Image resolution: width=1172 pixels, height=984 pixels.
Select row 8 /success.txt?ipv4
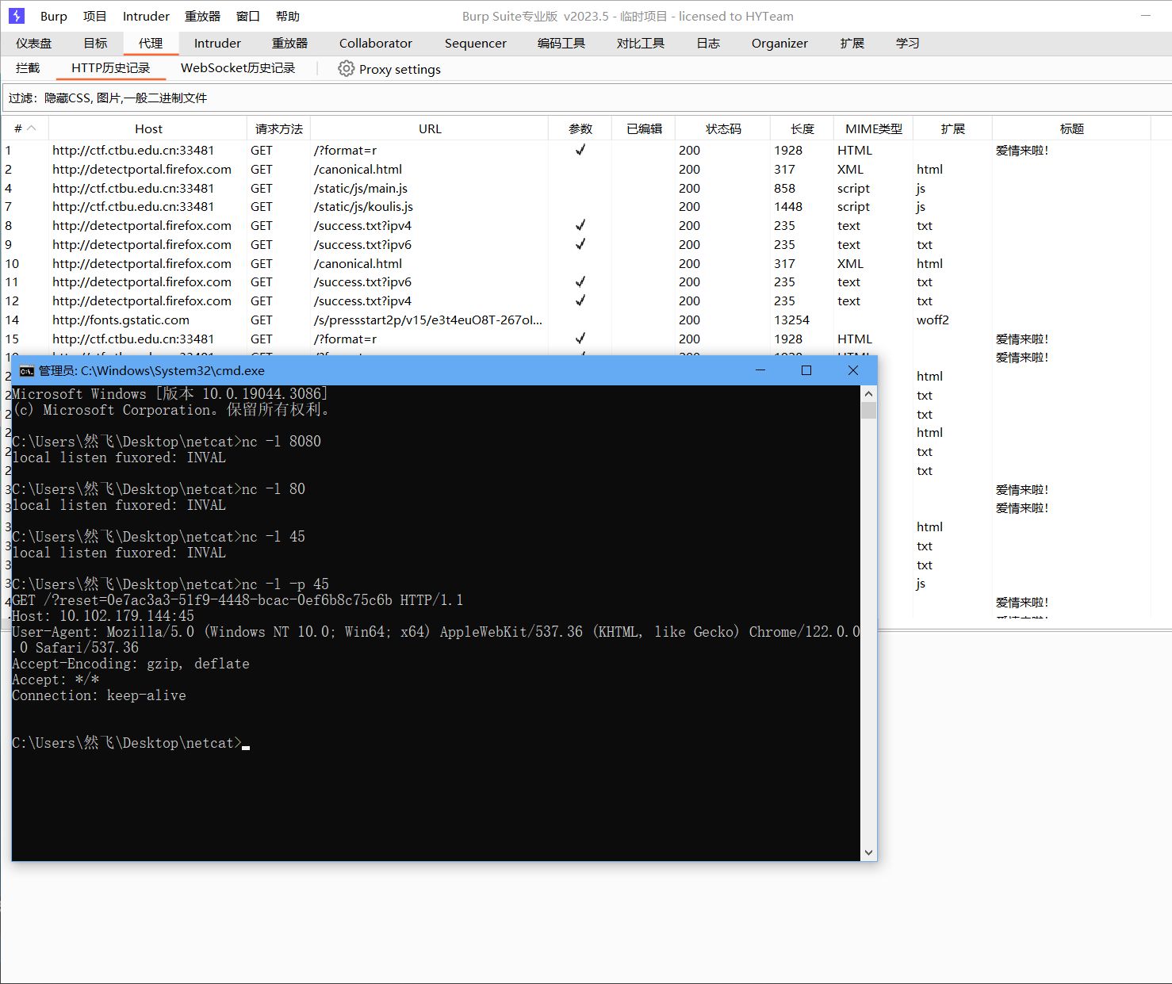[x=586, y=226]
